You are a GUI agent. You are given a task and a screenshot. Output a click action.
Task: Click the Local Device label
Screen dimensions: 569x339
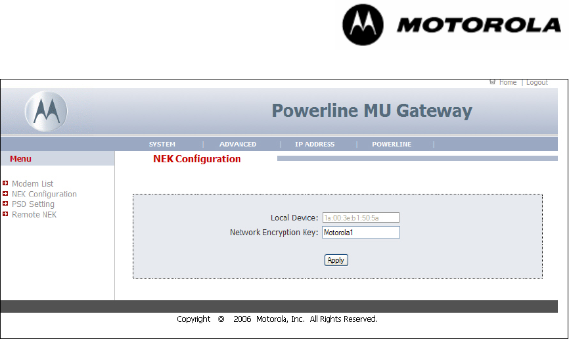(294, 217)
